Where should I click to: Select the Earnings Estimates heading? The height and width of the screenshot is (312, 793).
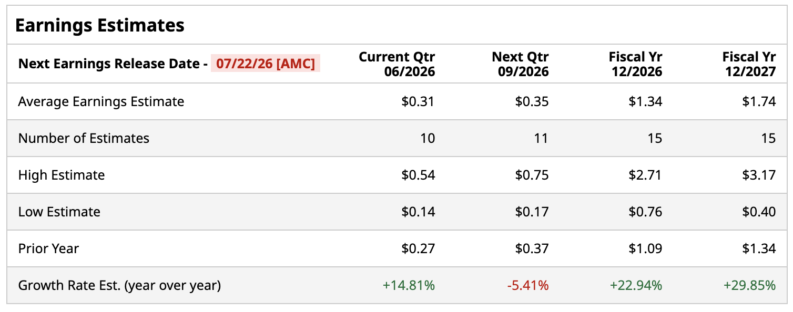[x=100, y=25]
